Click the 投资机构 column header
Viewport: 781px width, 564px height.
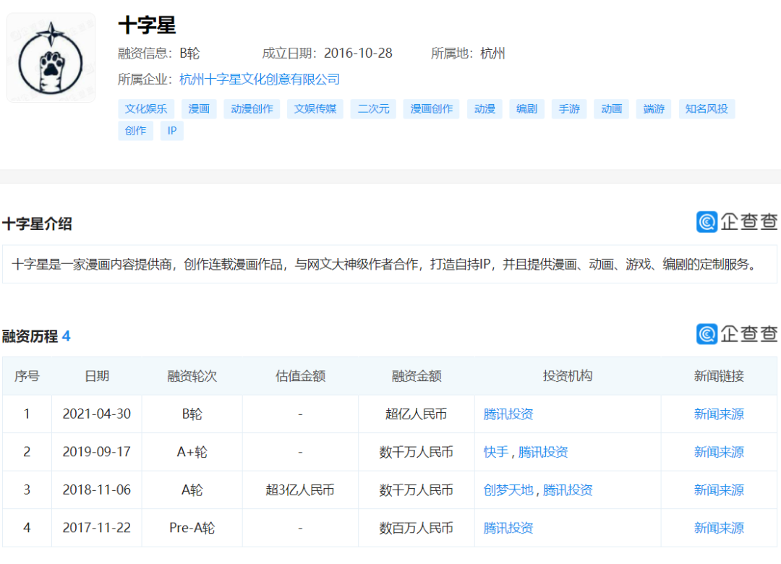click(x=568, y=376)
